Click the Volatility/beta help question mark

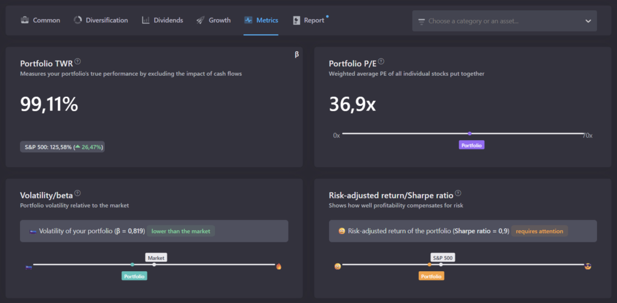[77, 194]
